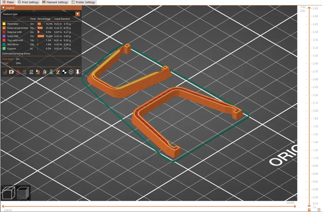
Task: Click the 33.8% Solid infill percentage
Action: click(x=49, y=36)
